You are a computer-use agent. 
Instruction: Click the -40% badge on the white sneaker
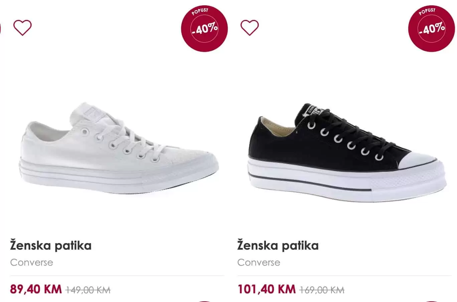point(204,29)
